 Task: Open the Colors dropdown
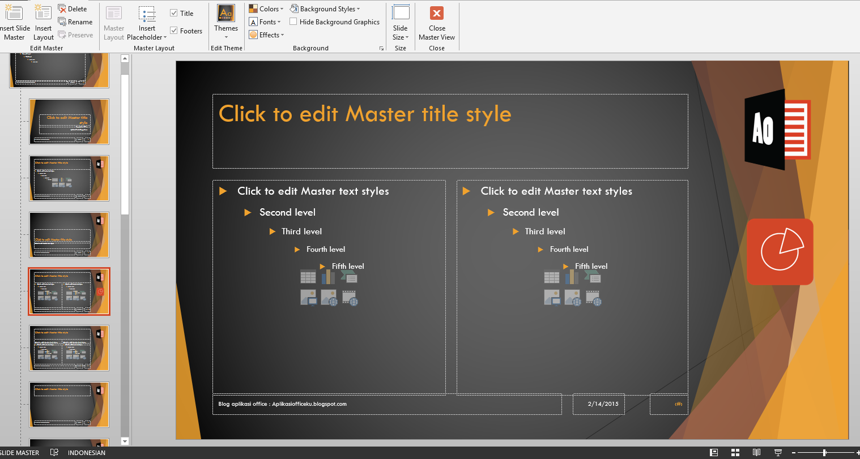click(x=266, y=9)
